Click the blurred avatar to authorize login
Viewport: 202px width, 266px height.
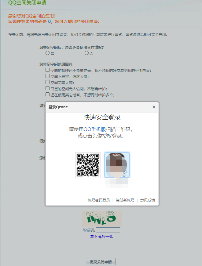pos(117,165)
